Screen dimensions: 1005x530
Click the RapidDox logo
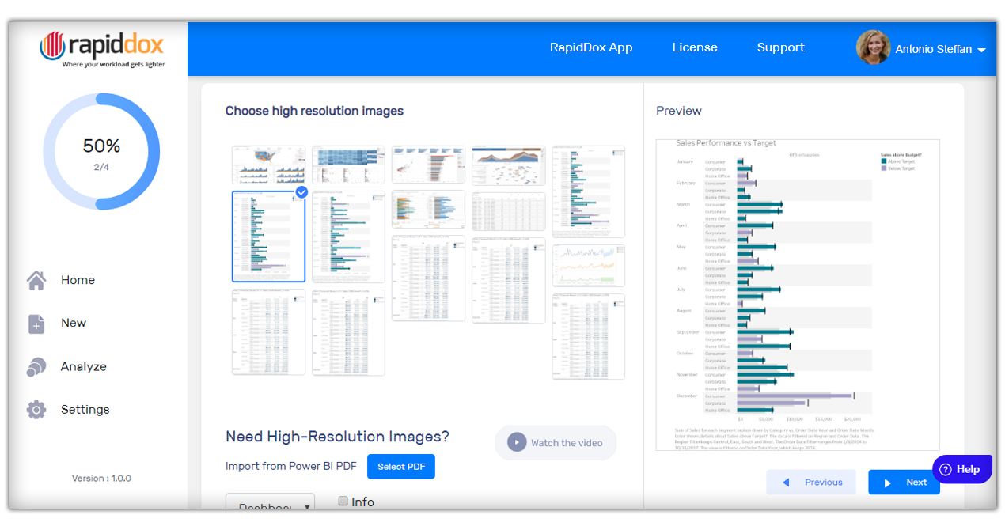point(102,49)
